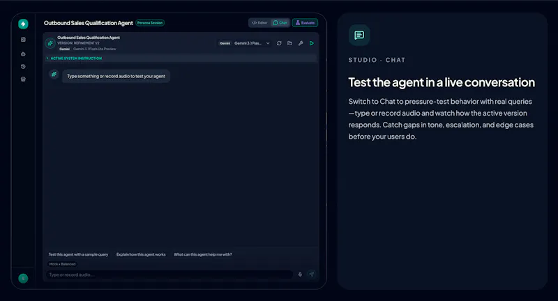Focus the 'Type or record audio...' input
The image size is (558, 301).
point(169,275)
